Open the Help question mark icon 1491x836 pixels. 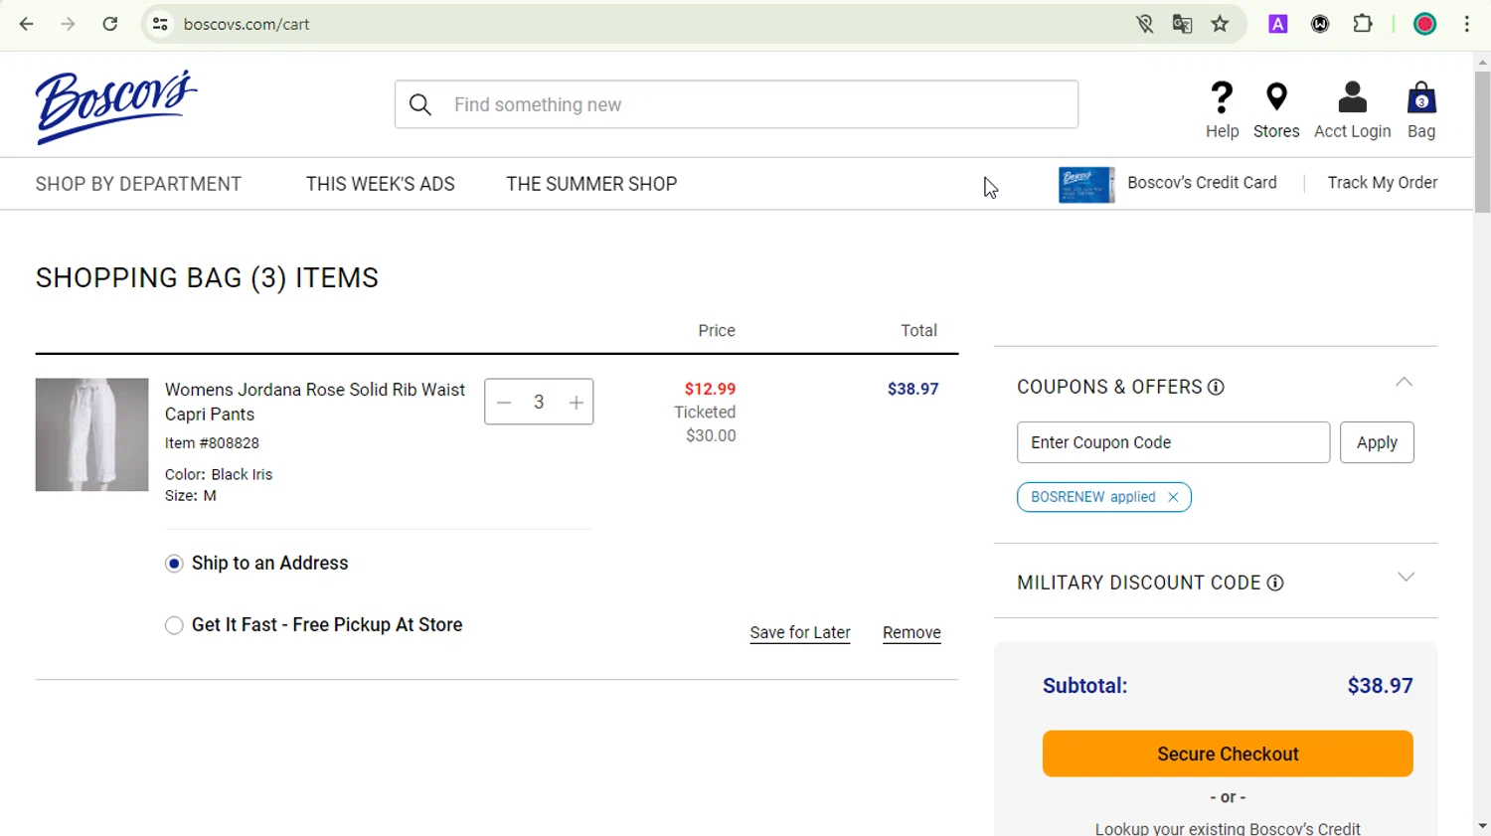point(1222,97)
